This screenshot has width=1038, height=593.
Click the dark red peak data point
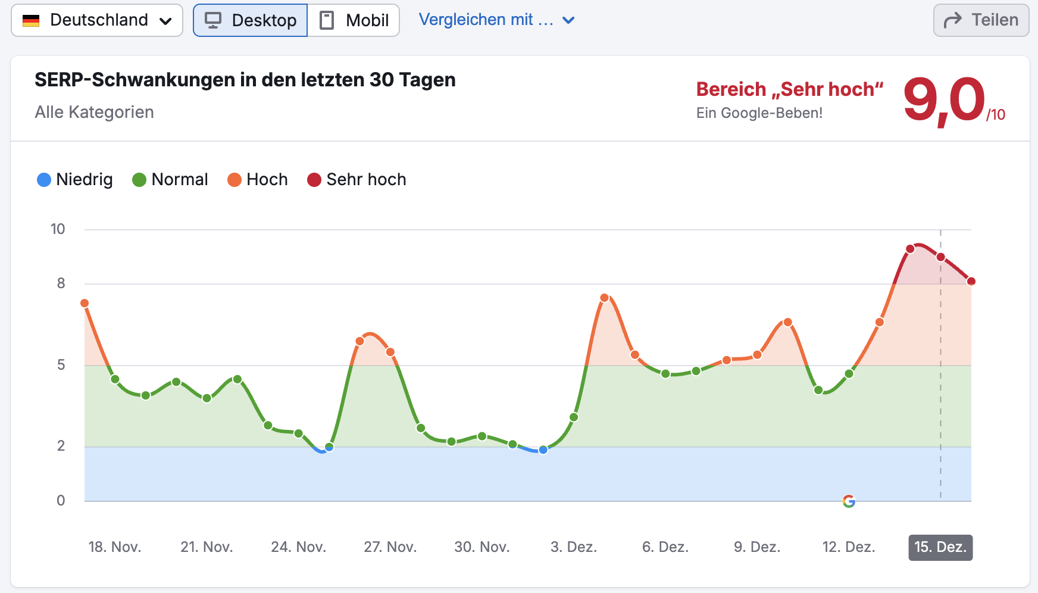click(x=909, y=249)
